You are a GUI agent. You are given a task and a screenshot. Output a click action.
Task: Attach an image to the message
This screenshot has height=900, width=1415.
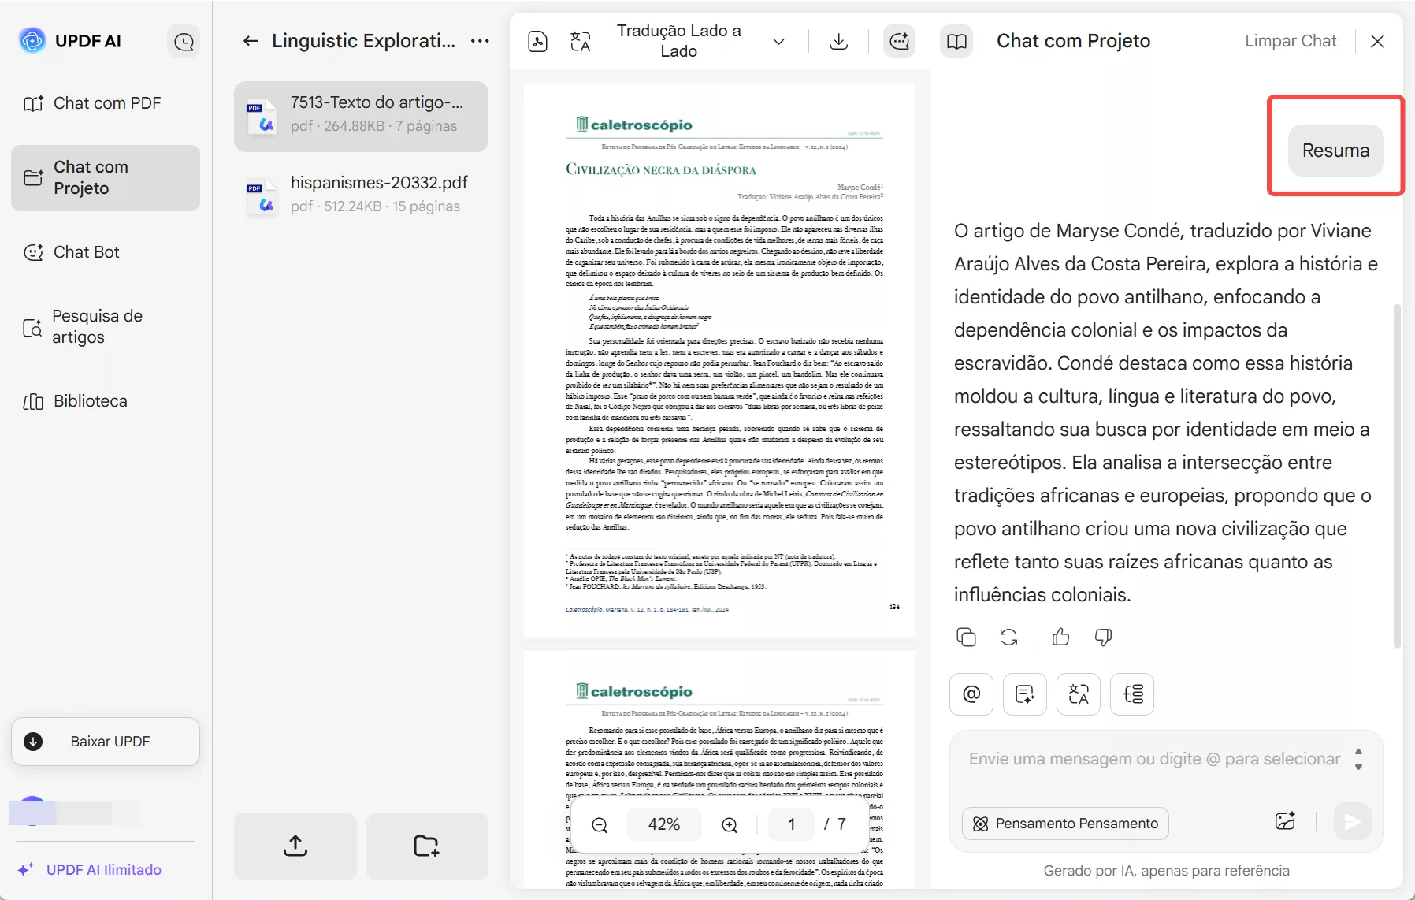coord(1285,822)
